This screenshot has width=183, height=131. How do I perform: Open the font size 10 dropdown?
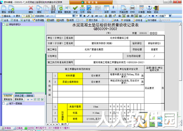(x=81, y=16)
